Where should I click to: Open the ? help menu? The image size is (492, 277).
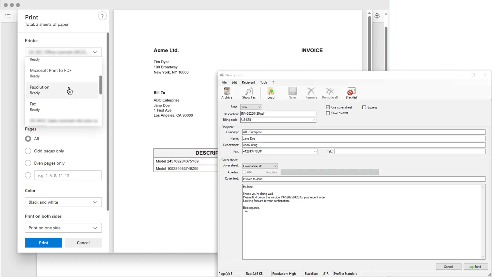point(273,82)
